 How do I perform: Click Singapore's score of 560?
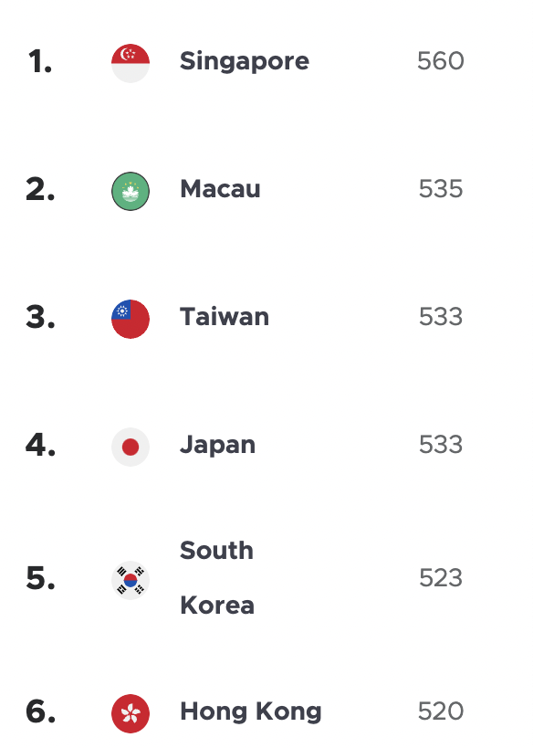(441, 61)
